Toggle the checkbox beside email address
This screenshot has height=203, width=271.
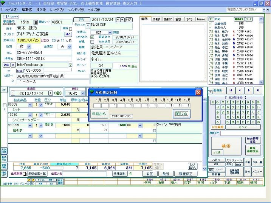pos(70,65)
